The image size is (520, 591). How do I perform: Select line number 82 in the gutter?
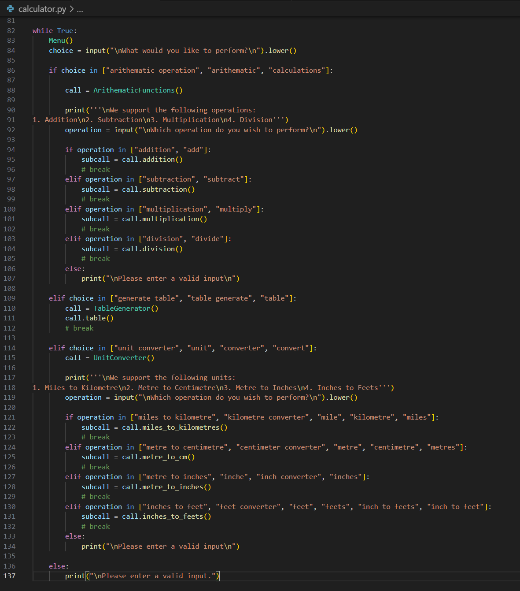(11, 31)
